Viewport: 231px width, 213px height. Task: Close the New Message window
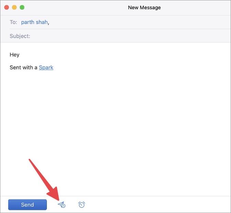tap(7, 8)
